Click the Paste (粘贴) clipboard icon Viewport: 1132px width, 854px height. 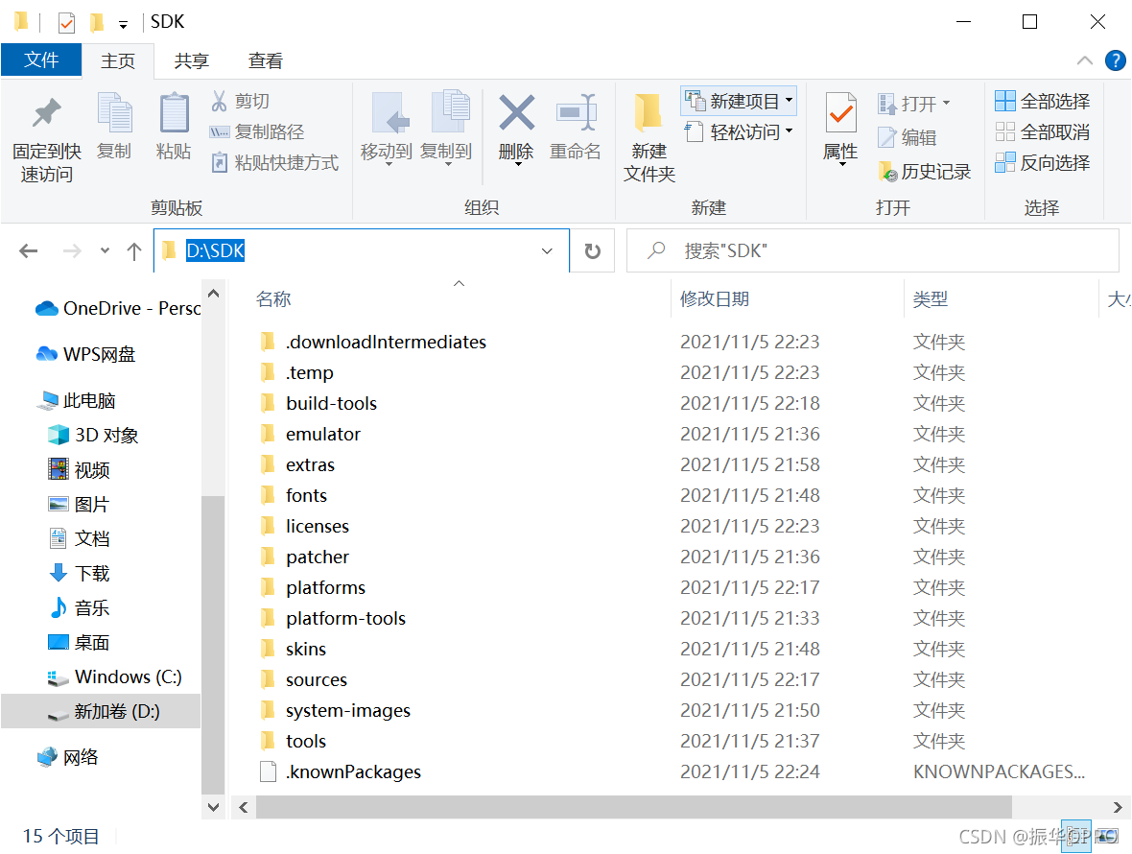pos(174,112)
